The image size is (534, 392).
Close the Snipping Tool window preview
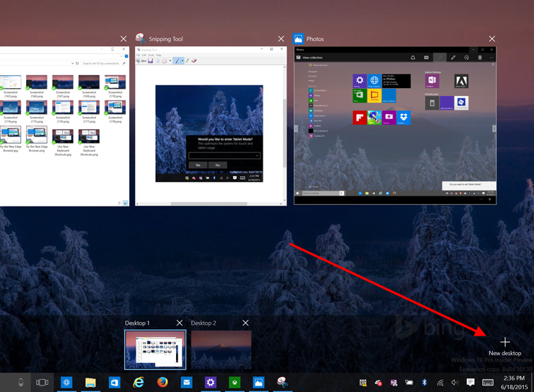[x=281, y=39]
